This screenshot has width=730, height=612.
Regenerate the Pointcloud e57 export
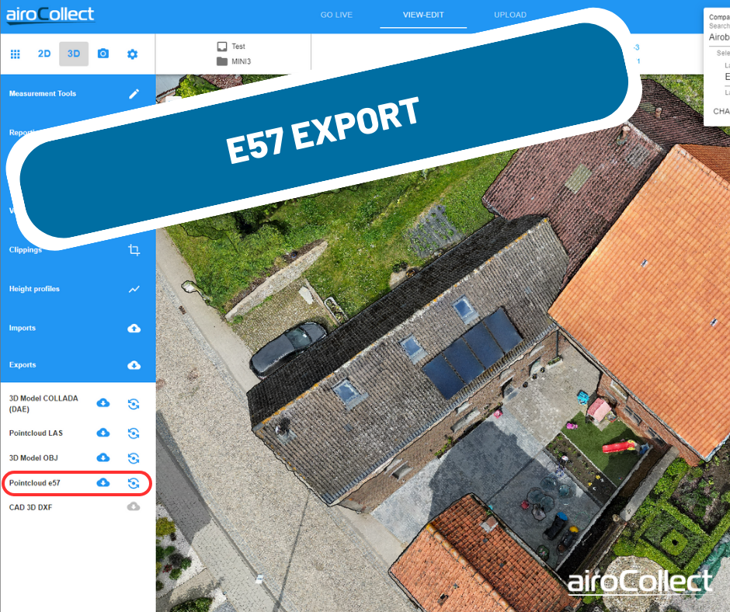click(x=134, y=483)
